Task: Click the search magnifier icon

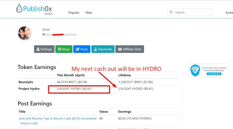Action: (x=171, y=12)
